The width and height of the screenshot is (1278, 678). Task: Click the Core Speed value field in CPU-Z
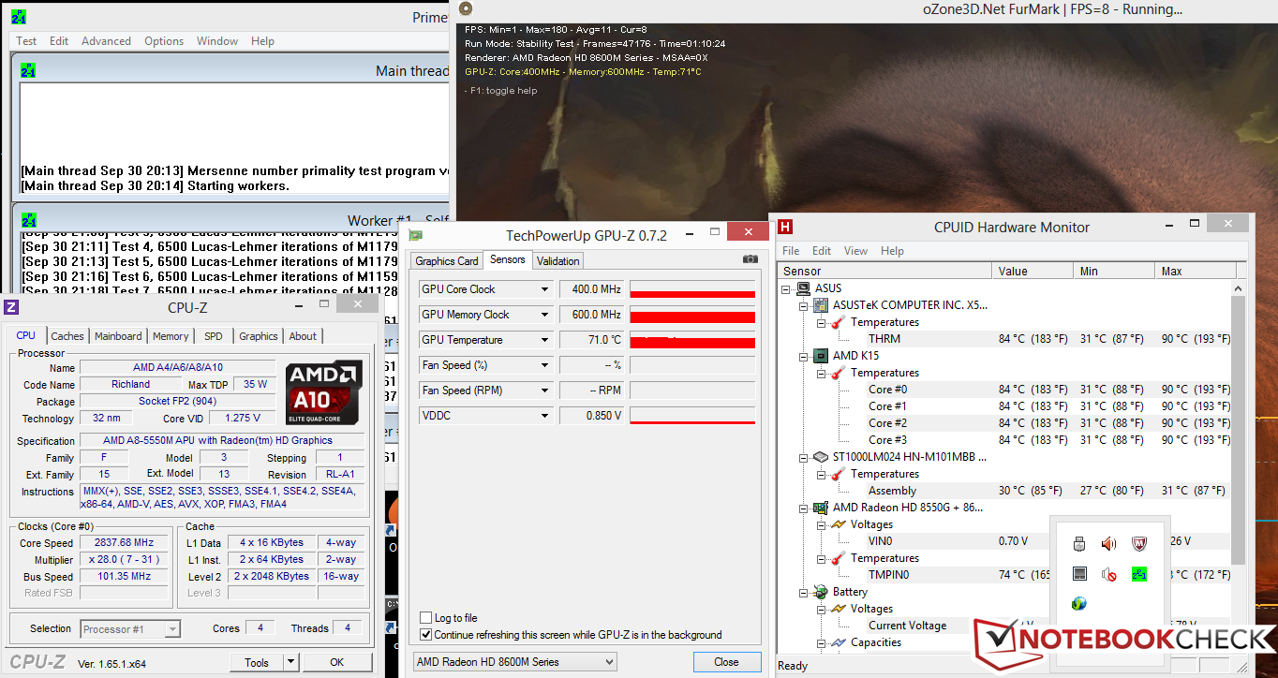click(124, 543)
